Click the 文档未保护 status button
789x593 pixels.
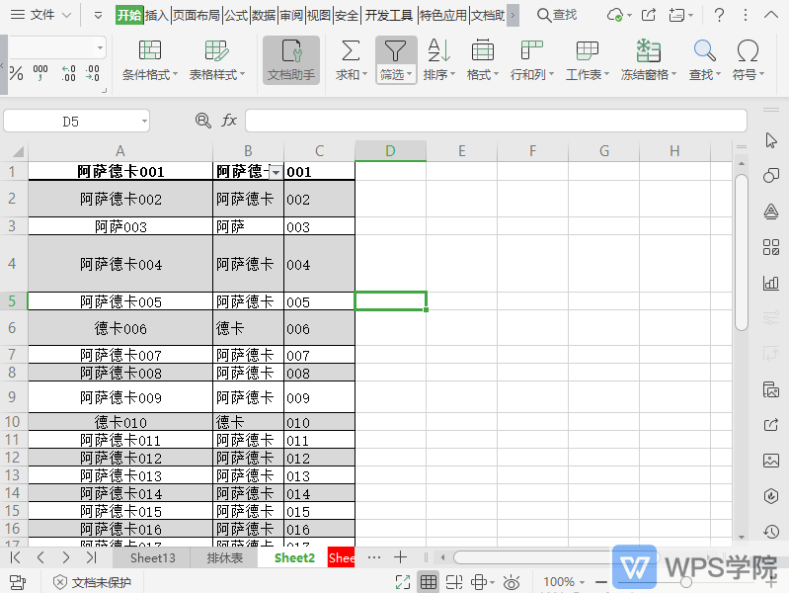click(x=91, y=582)
